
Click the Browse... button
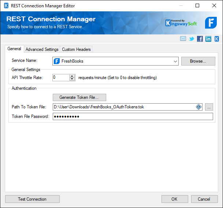pos(198,61)
